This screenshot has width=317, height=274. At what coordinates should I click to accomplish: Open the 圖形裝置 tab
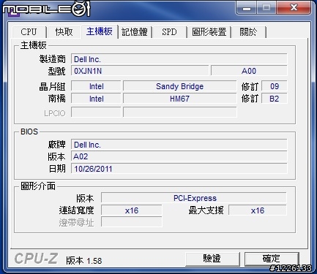click(x=209, y=32)
